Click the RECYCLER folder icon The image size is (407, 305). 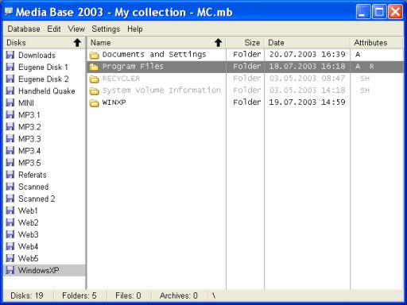(x=94, y=79)
